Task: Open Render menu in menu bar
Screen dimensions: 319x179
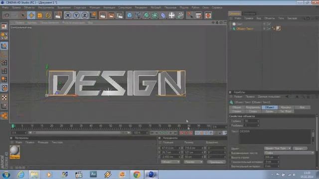Action: (x=141, y=7)
